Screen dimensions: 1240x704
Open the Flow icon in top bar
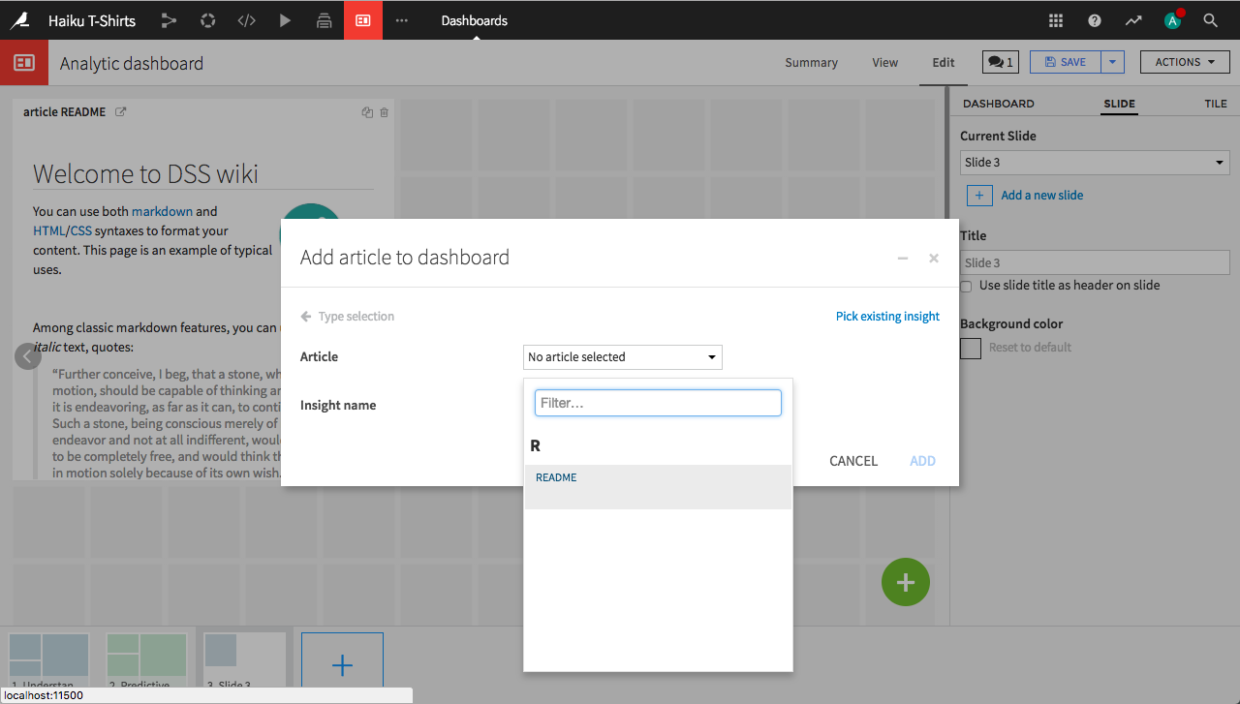[x=170, y=20]
